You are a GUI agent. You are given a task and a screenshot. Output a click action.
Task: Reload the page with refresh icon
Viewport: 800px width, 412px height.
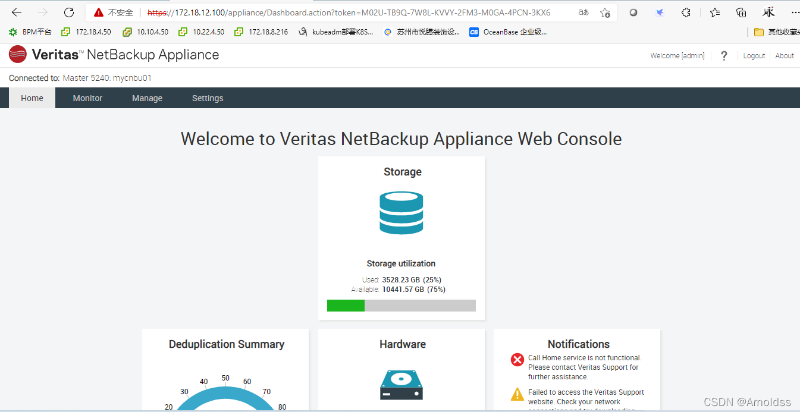point(69,12)
